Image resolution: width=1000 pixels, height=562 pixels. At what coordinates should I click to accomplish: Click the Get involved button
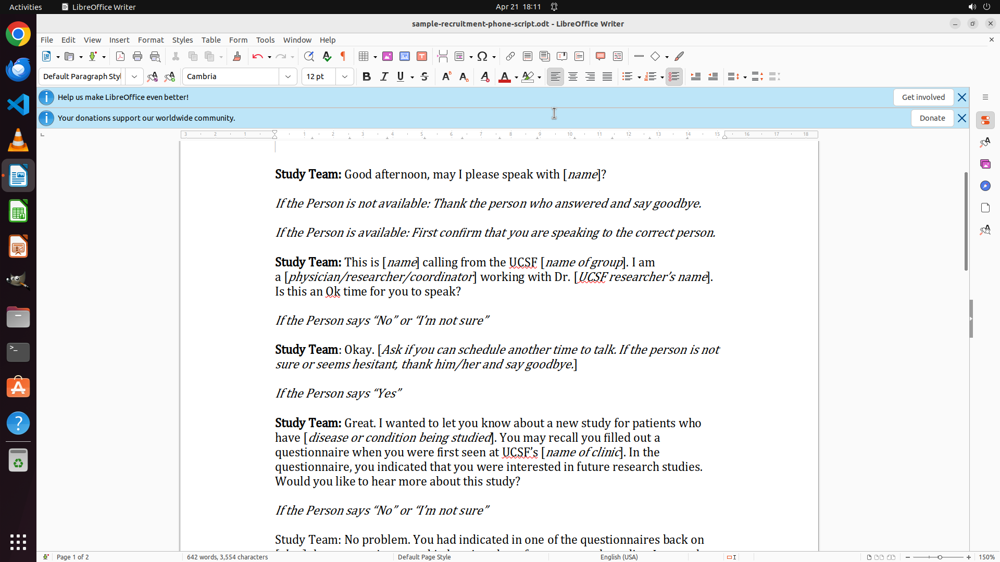[x=923, y=97]
